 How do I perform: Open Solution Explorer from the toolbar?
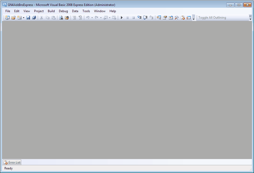click(159, 18)
